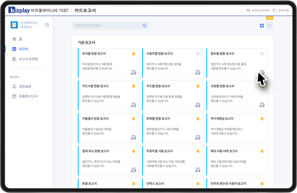Open the 구분별 현황 보고서 report title
This screenshot has height=193, width=297.
click(x=222, y=86)
